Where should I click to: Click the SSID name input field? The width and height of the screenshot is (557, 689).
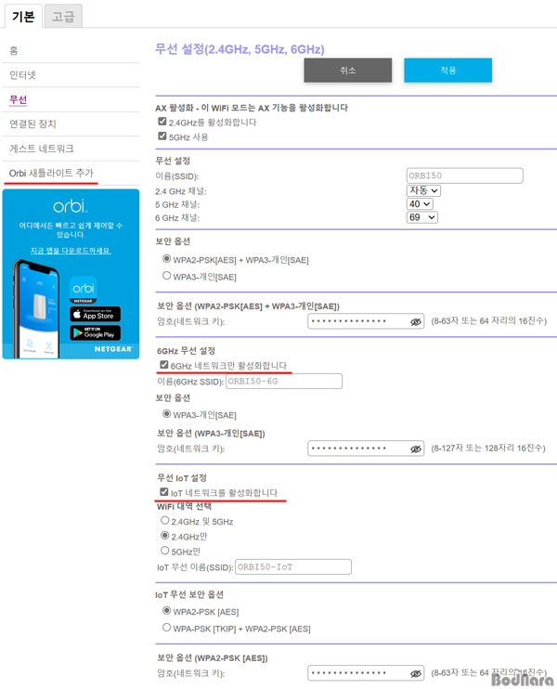click(465, 175)
